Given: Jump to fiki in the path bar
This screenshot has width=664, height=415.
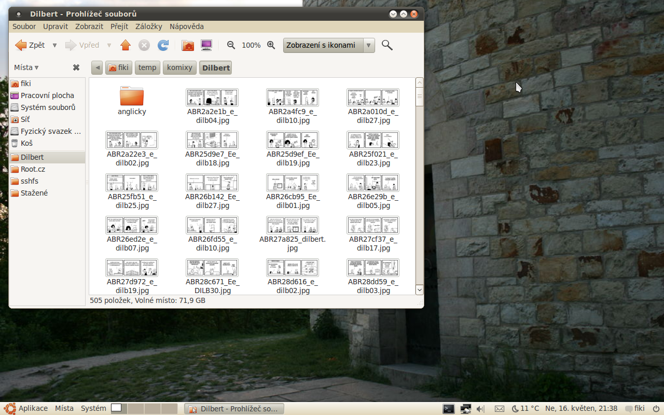Looking at the screenshot, I should [118, 67].
